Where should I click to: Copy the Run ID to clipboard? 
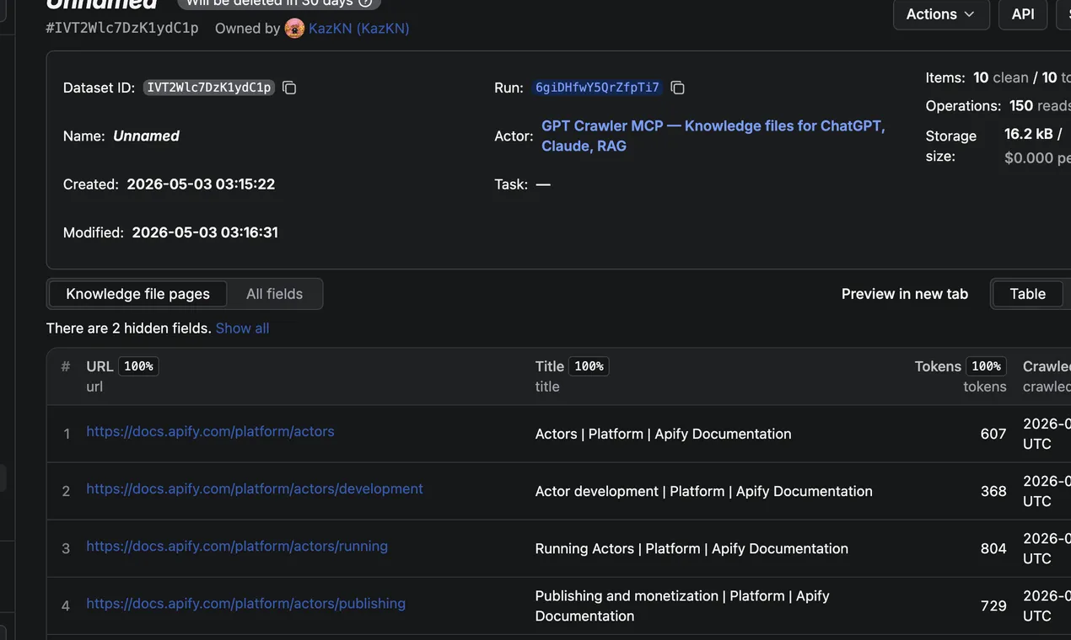(677, 88)
